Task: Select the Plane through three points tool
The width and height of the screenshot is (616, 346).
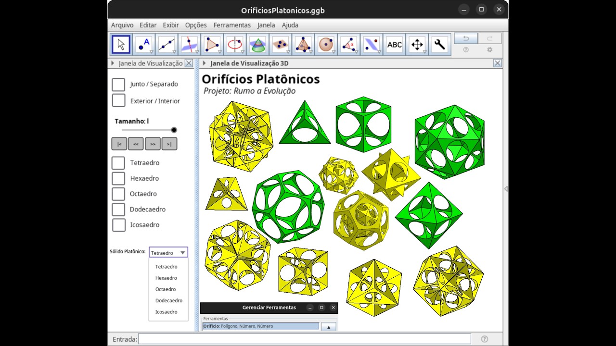Action: [280, 45]
